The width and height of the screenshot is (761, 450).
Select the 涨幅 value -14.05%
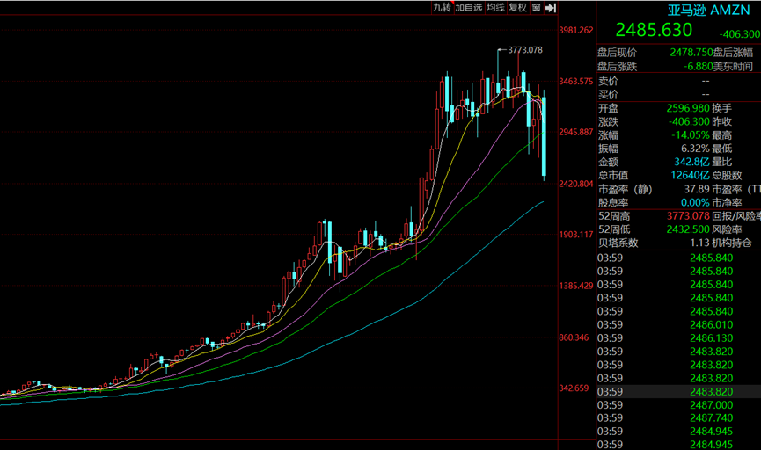(x=690, y=135)
